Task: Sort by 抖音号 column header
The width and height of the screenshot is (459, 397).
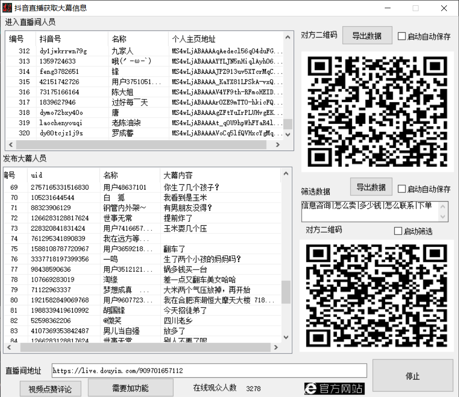Action: 72,39
